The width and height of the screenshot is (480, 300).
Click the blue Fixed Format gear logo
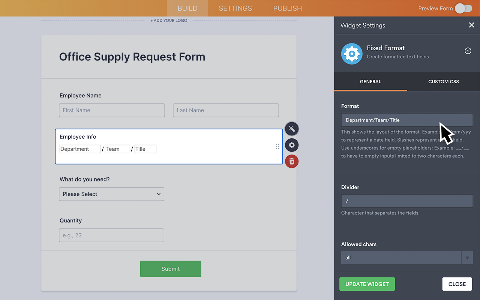click(x=351, y=53)
